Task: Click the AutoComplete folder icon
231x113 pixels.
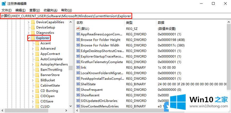Action: coord(37,59)
